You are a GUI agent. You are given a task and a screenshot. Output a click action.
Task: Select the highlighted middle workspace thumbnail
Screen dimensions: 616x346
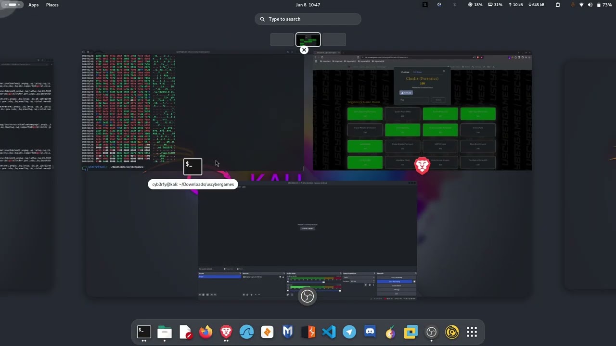pos(308,40)
